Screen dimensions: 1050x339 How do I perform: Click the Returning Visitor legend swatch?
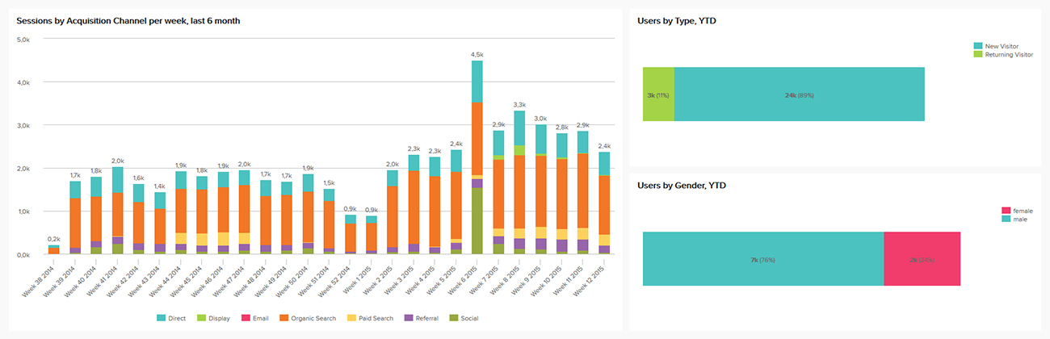click(x=978, y=55)
